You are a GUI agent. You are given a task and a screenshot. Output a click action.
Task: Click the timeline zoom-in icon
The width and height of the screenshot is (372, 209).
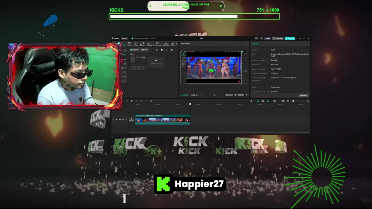pos(307,101)
